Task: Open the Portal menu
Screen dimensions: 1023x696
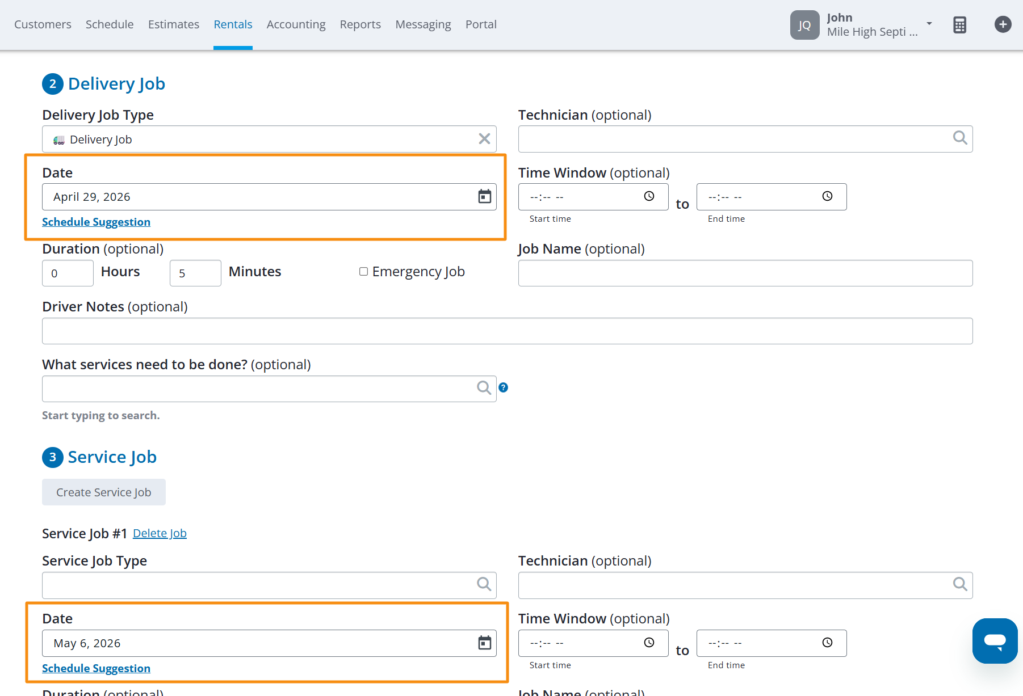Action: tap(481, 24)
